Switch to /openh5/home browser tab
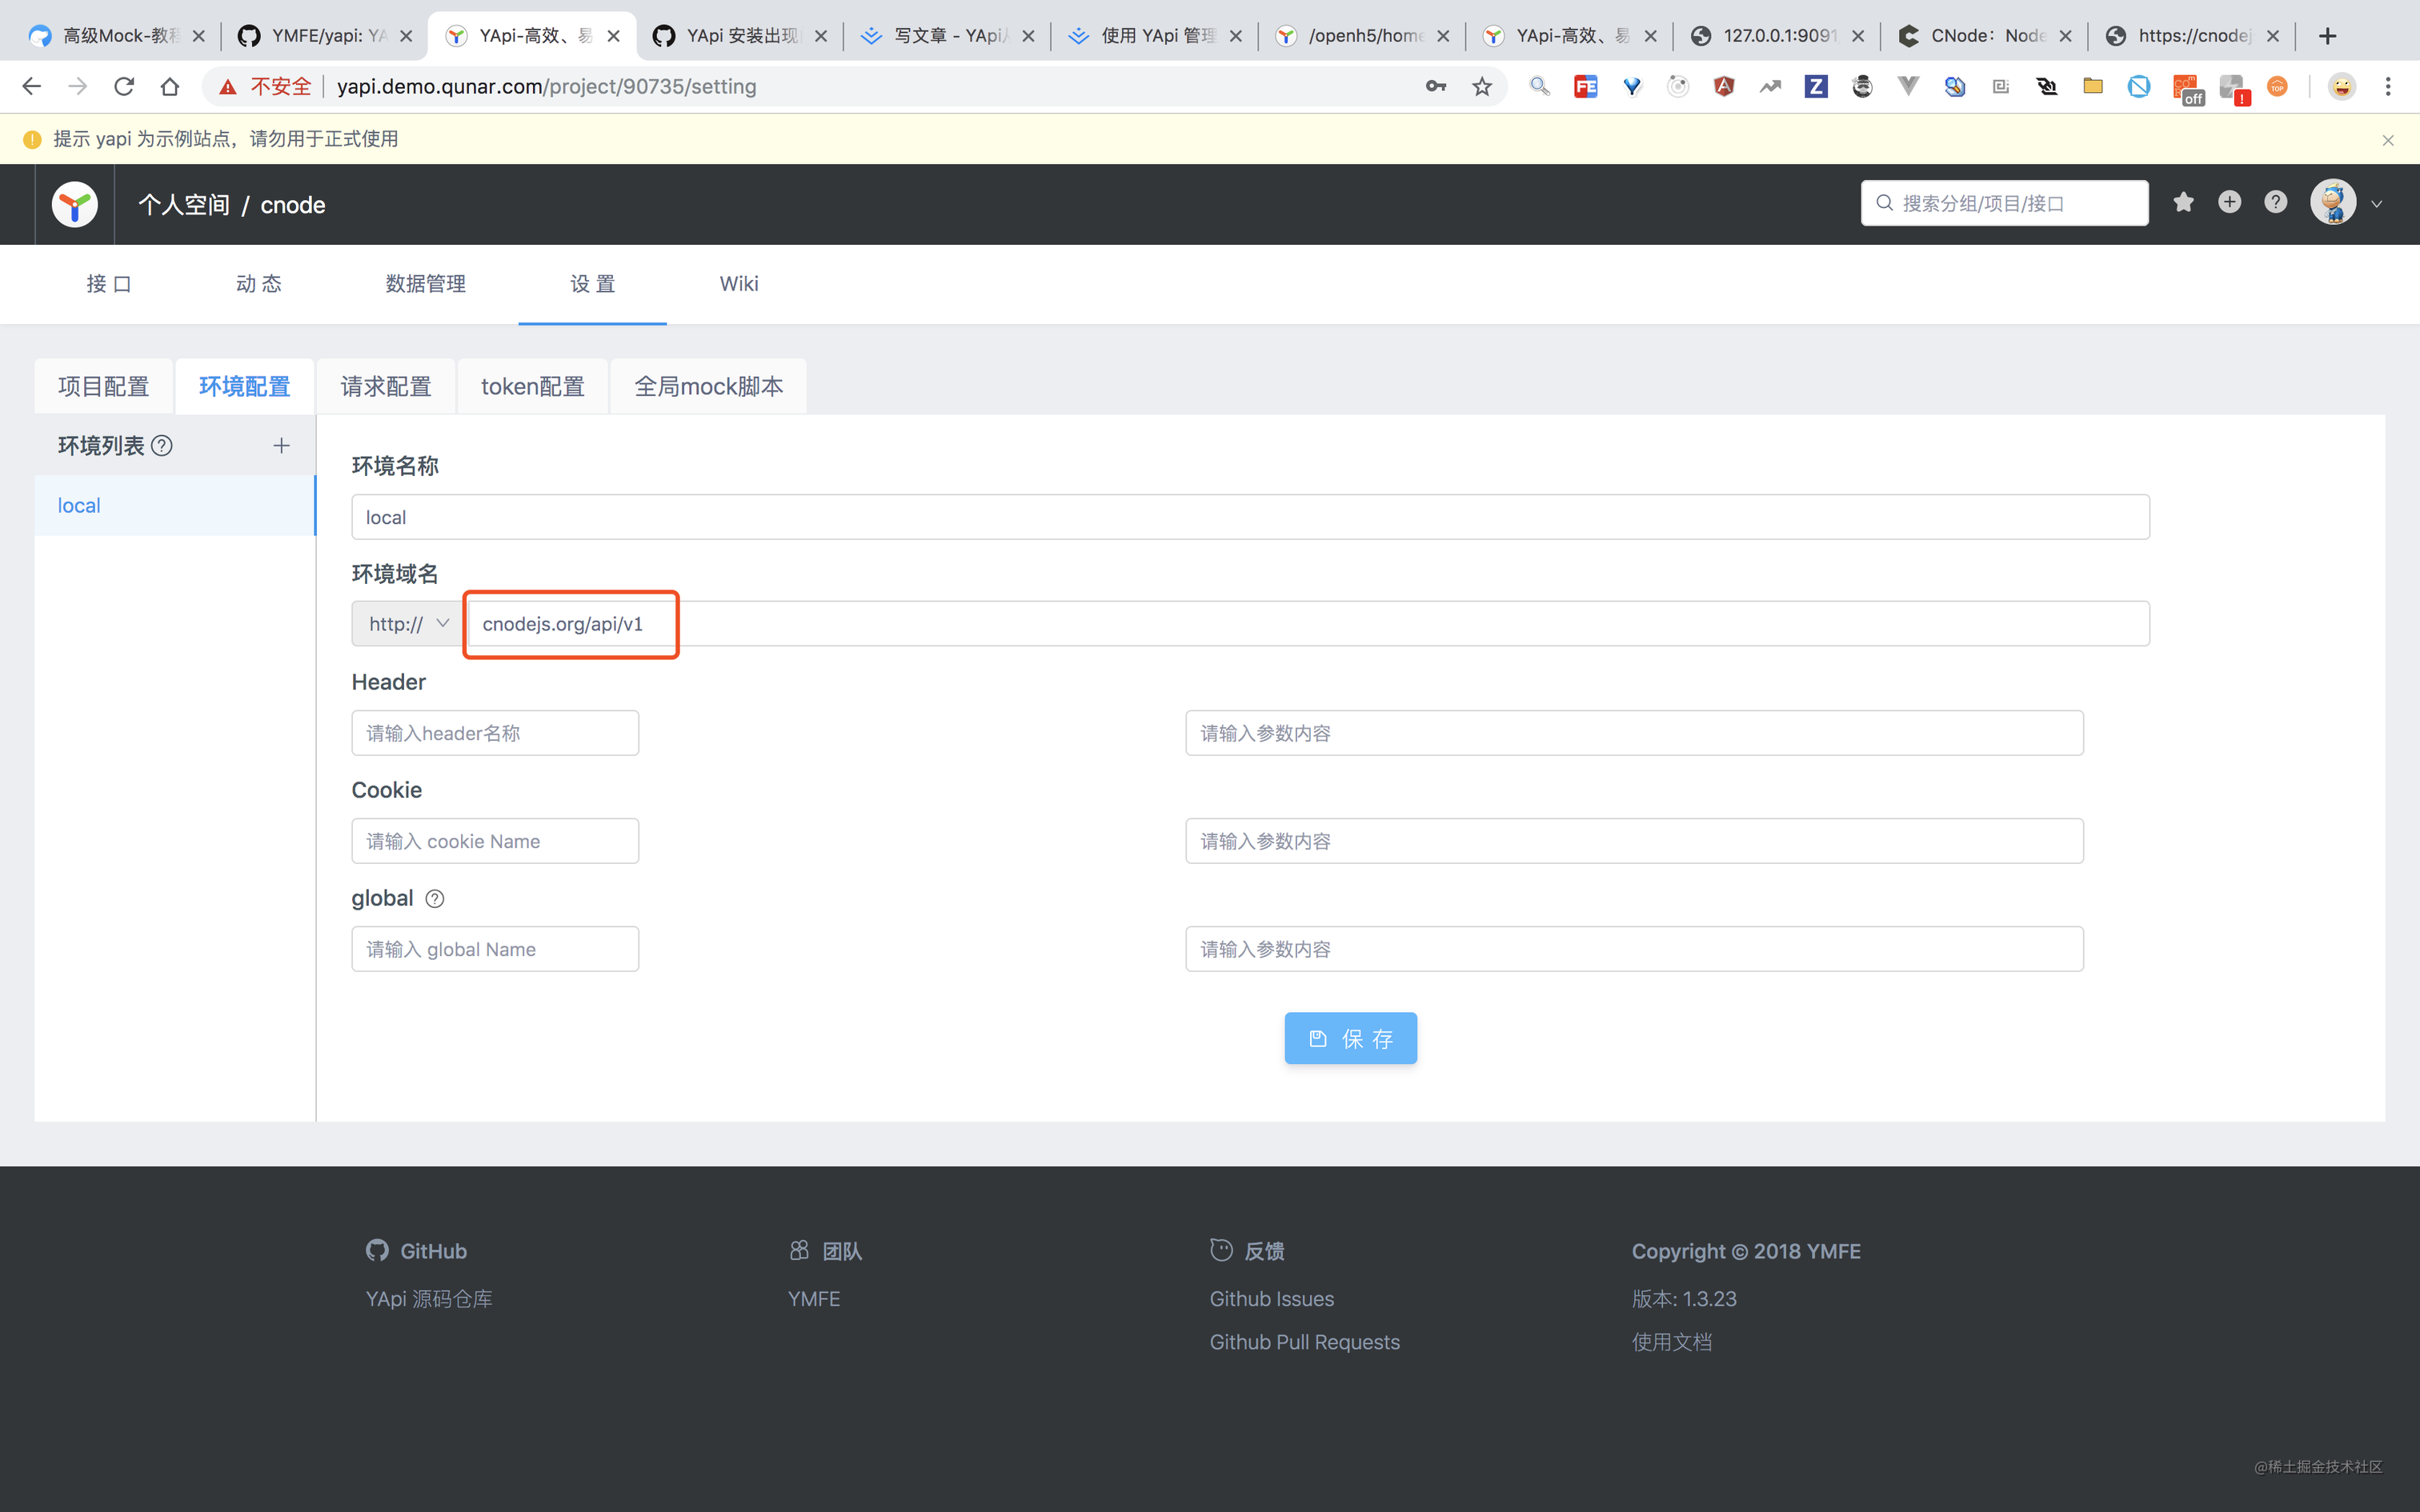Image resolution: width=2420 pixels, height=1512 pixels. click(1364, 36)
